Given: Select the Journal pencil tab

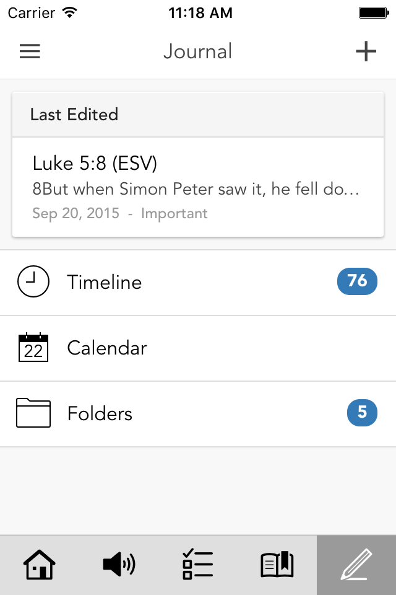Looking at the screenshot, I should pos(356,565).
